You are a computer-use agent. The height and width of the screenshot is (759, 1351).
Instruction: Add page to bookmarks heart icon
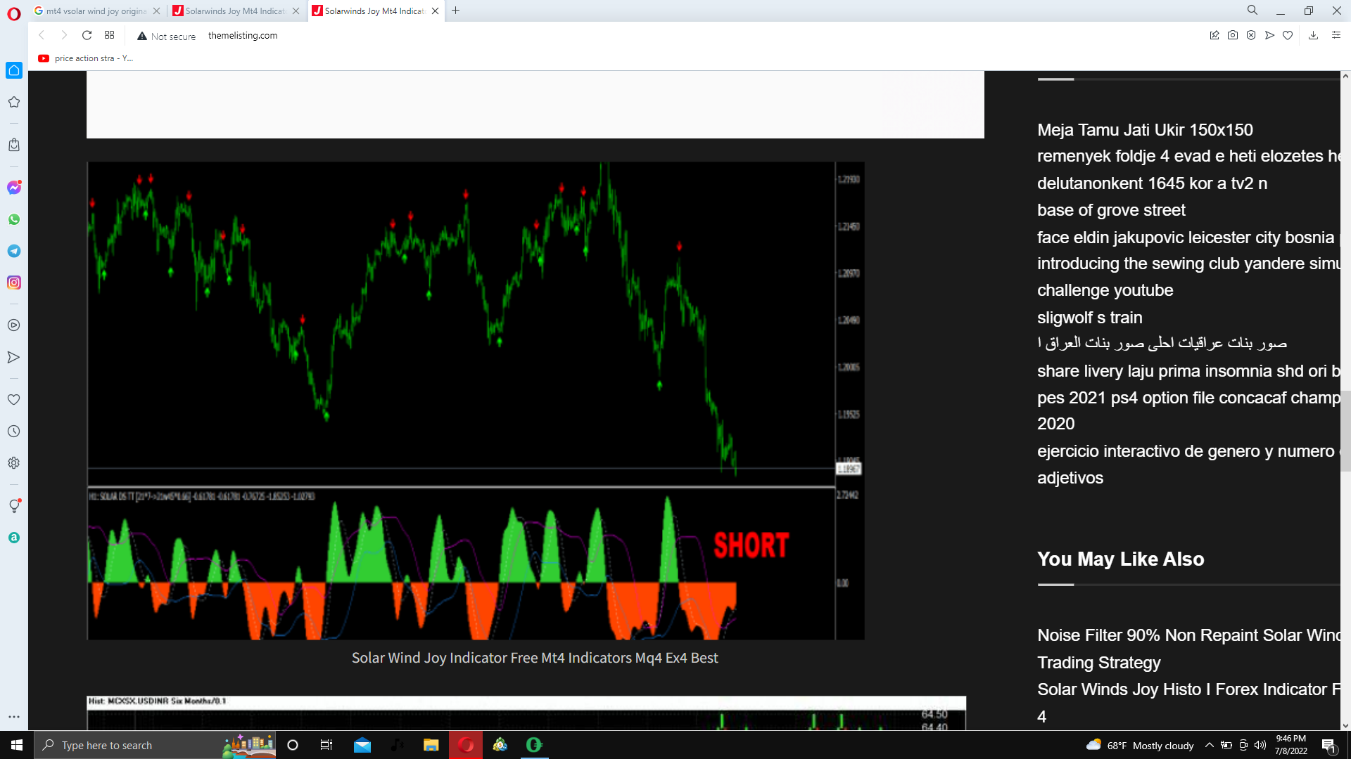(1288, 35)
